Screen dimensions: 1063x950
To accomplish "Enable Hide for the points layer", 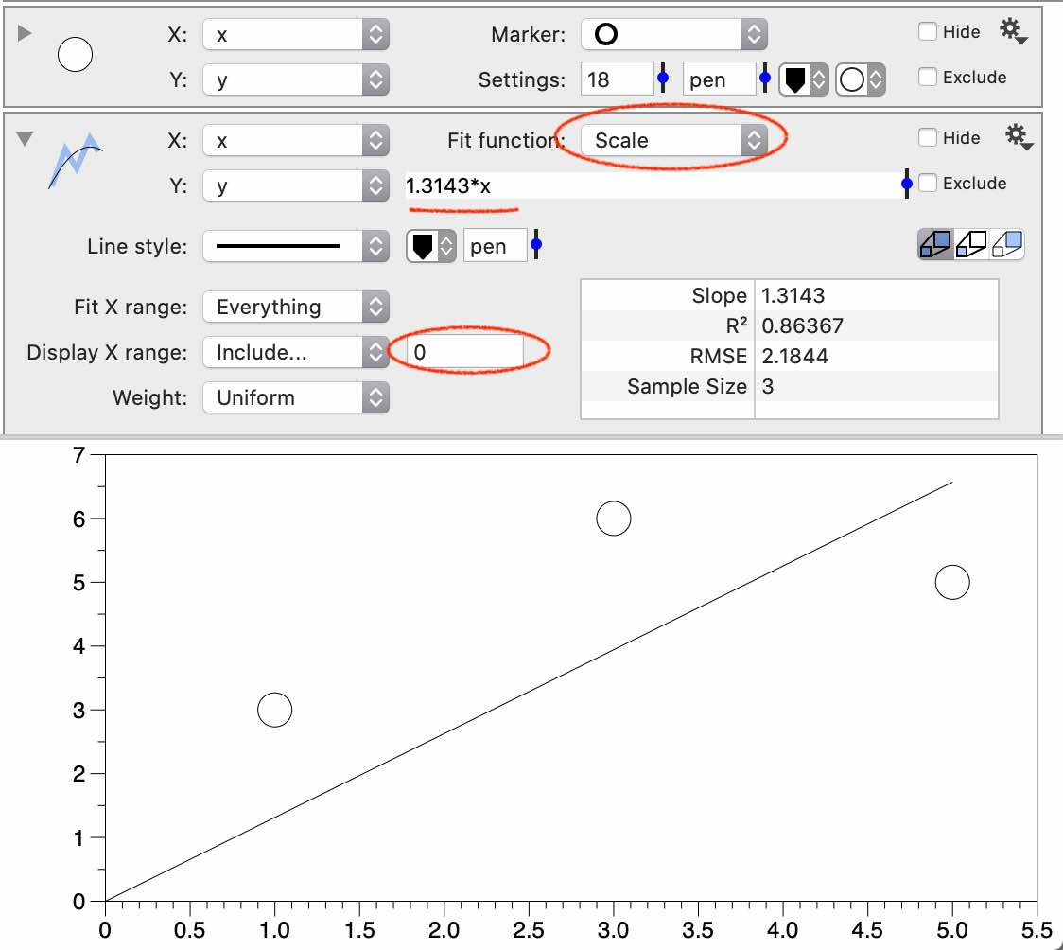I will point(927,31).
